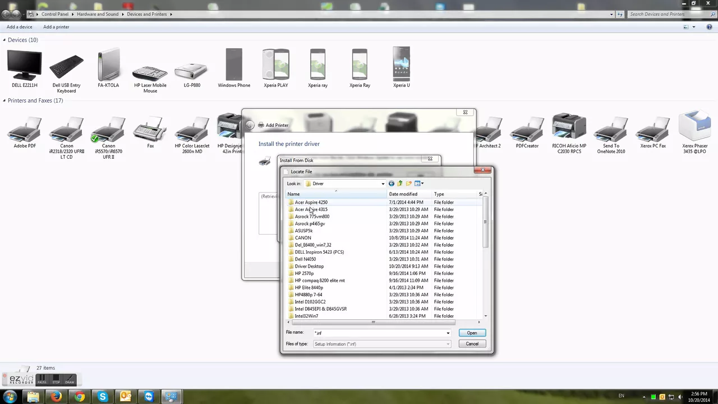Create new folder in Locate File dialog
This screenshot has height=404, width=718.
[408, 183]
